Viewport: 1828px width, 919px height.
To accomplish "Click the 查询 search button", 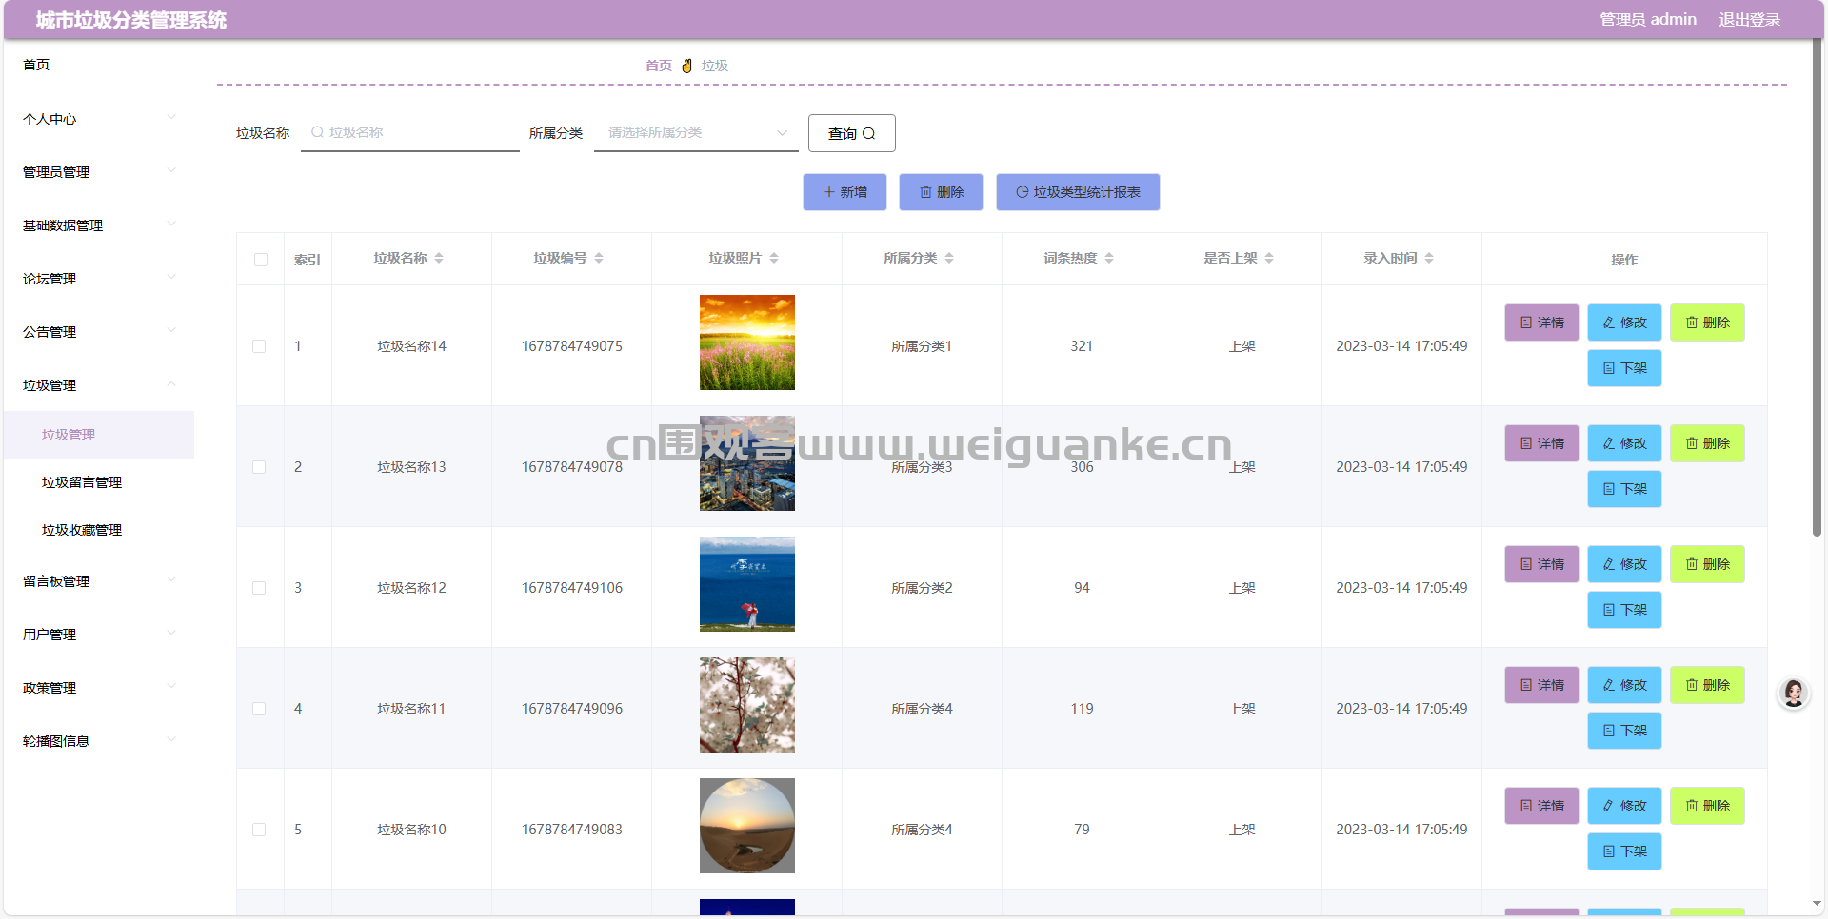I will coord(851,133).
